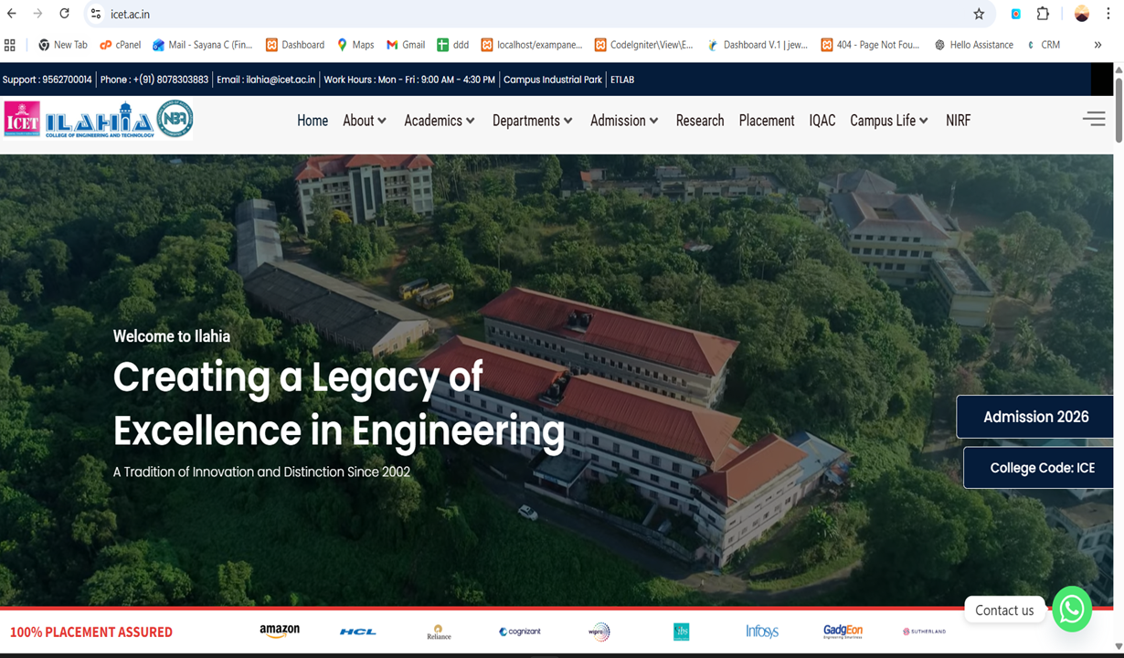Open the WhatsApp chat icon
This screenshot has height=658, width=1124.
tap(1072, 610)
